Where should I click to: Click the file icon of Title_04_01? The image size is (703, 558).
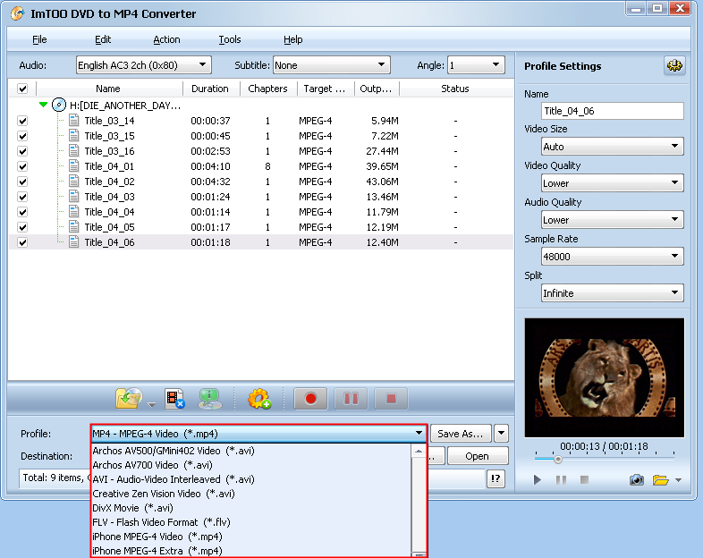click(74, 166)
